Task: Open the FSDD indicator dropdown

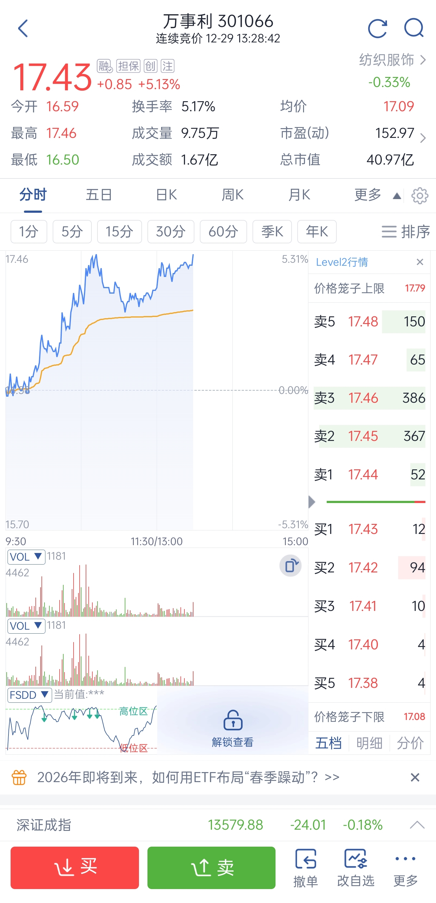Action: coord(29,695)
